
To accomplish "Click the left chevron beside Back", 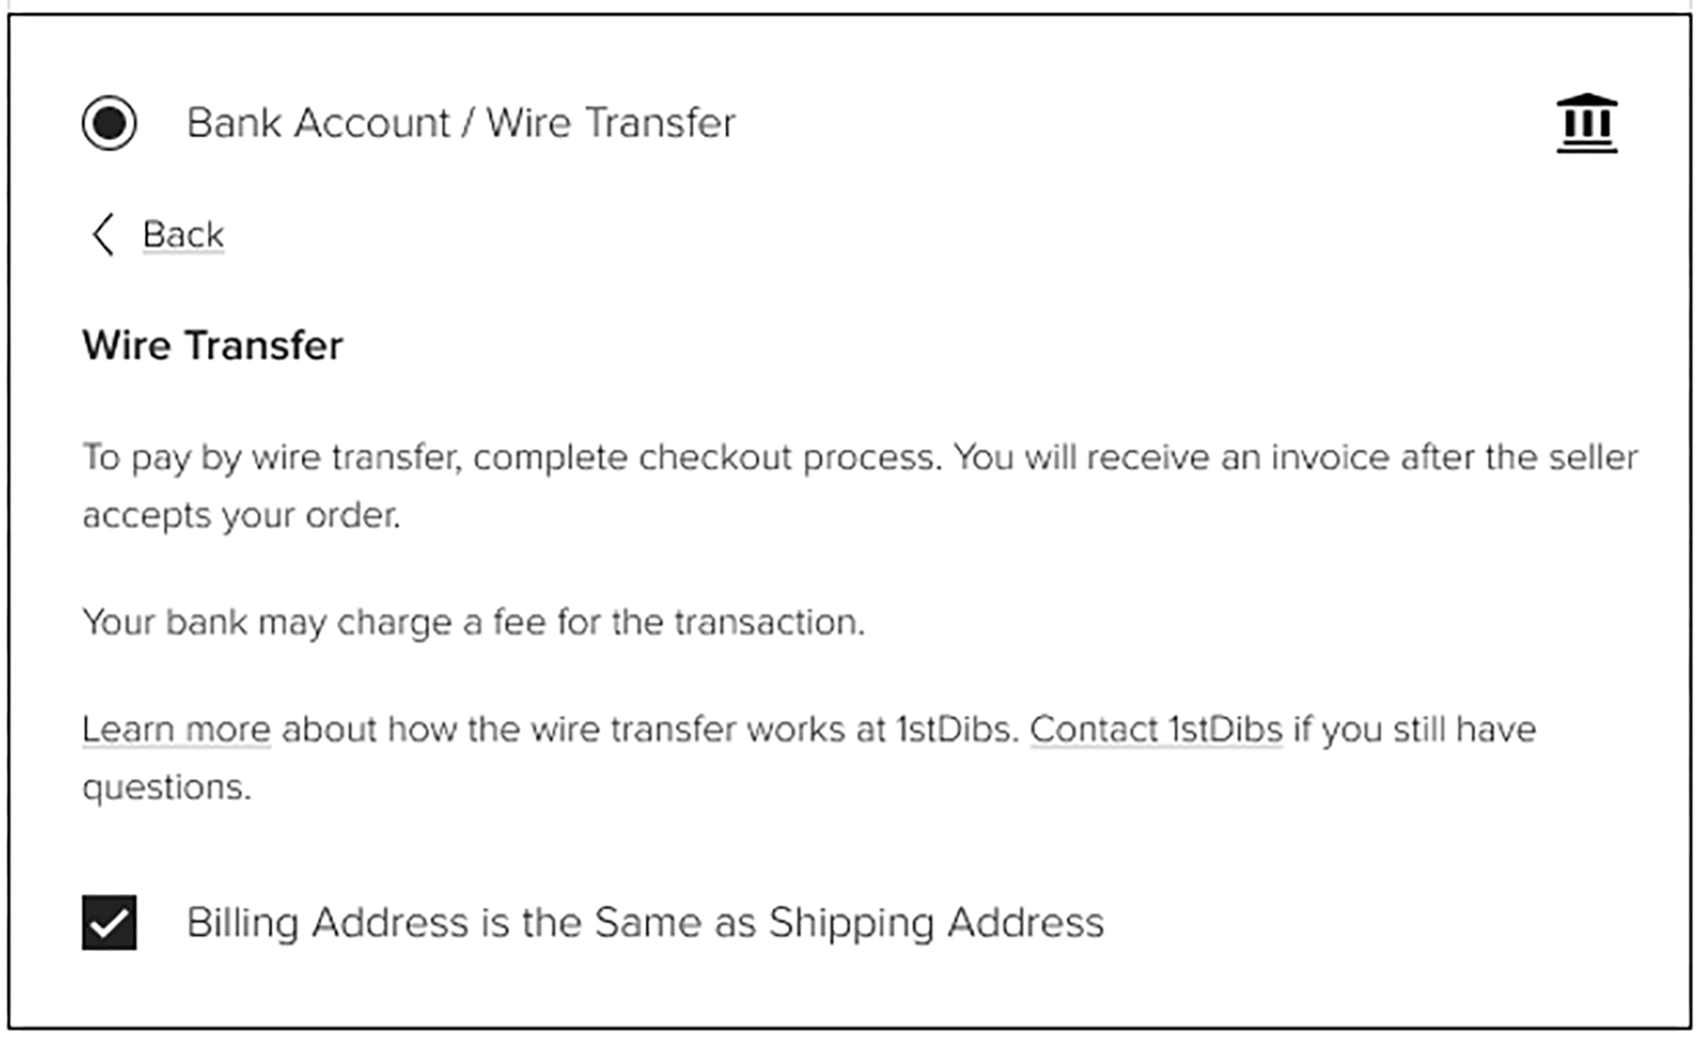I will 103,234.
